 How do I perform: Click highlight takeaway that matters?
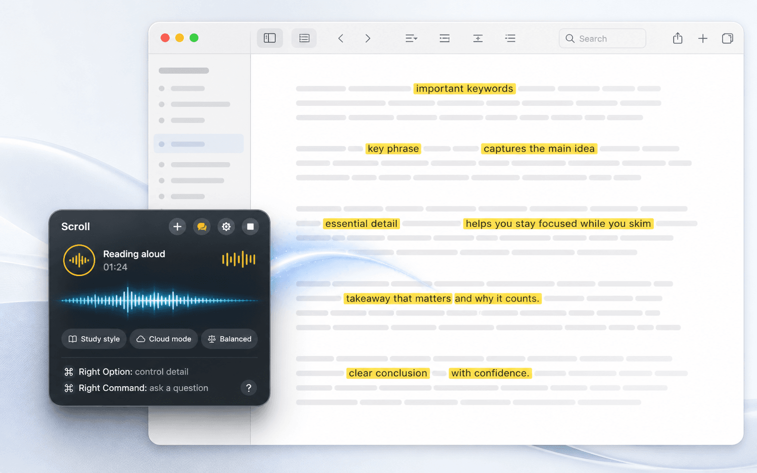399,298
